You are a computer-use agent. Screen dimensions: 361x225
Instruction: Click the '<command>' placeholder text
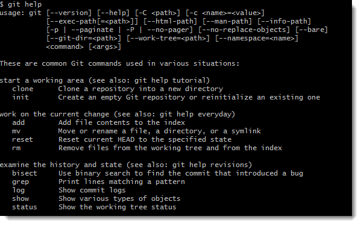64,46
